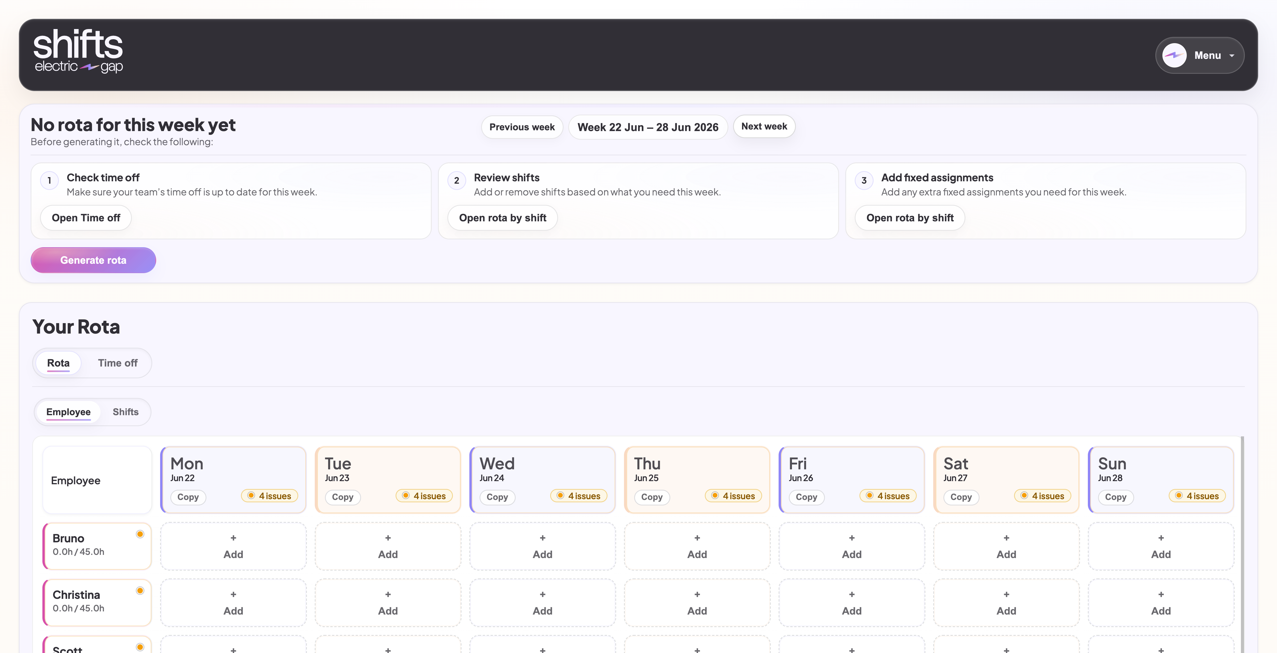Select the Shifts view tab
Viewport: 1277px width, 653px height.
point(125,412)
